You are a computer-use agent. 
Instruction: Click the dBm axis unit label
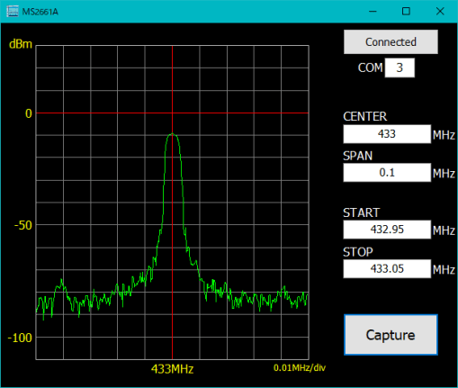(x=21, y=44)
